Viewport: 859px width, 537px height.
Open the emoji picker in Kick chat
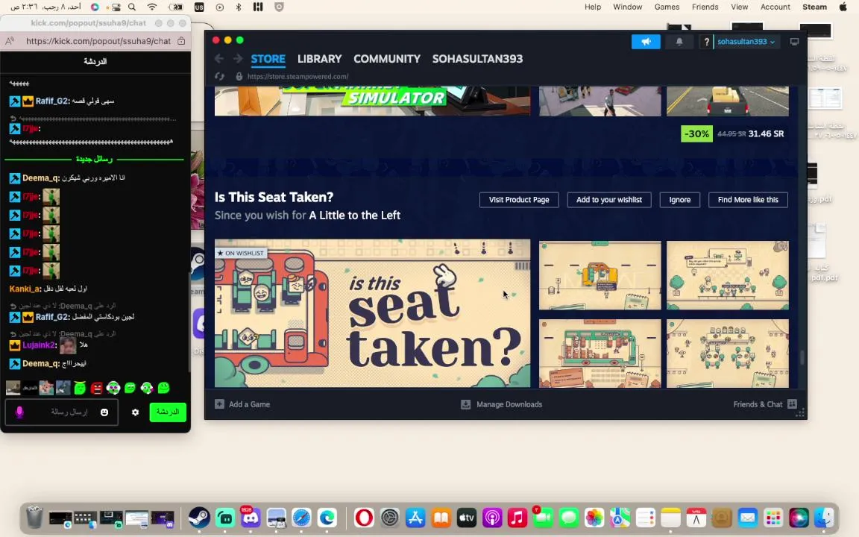(104, 412)
